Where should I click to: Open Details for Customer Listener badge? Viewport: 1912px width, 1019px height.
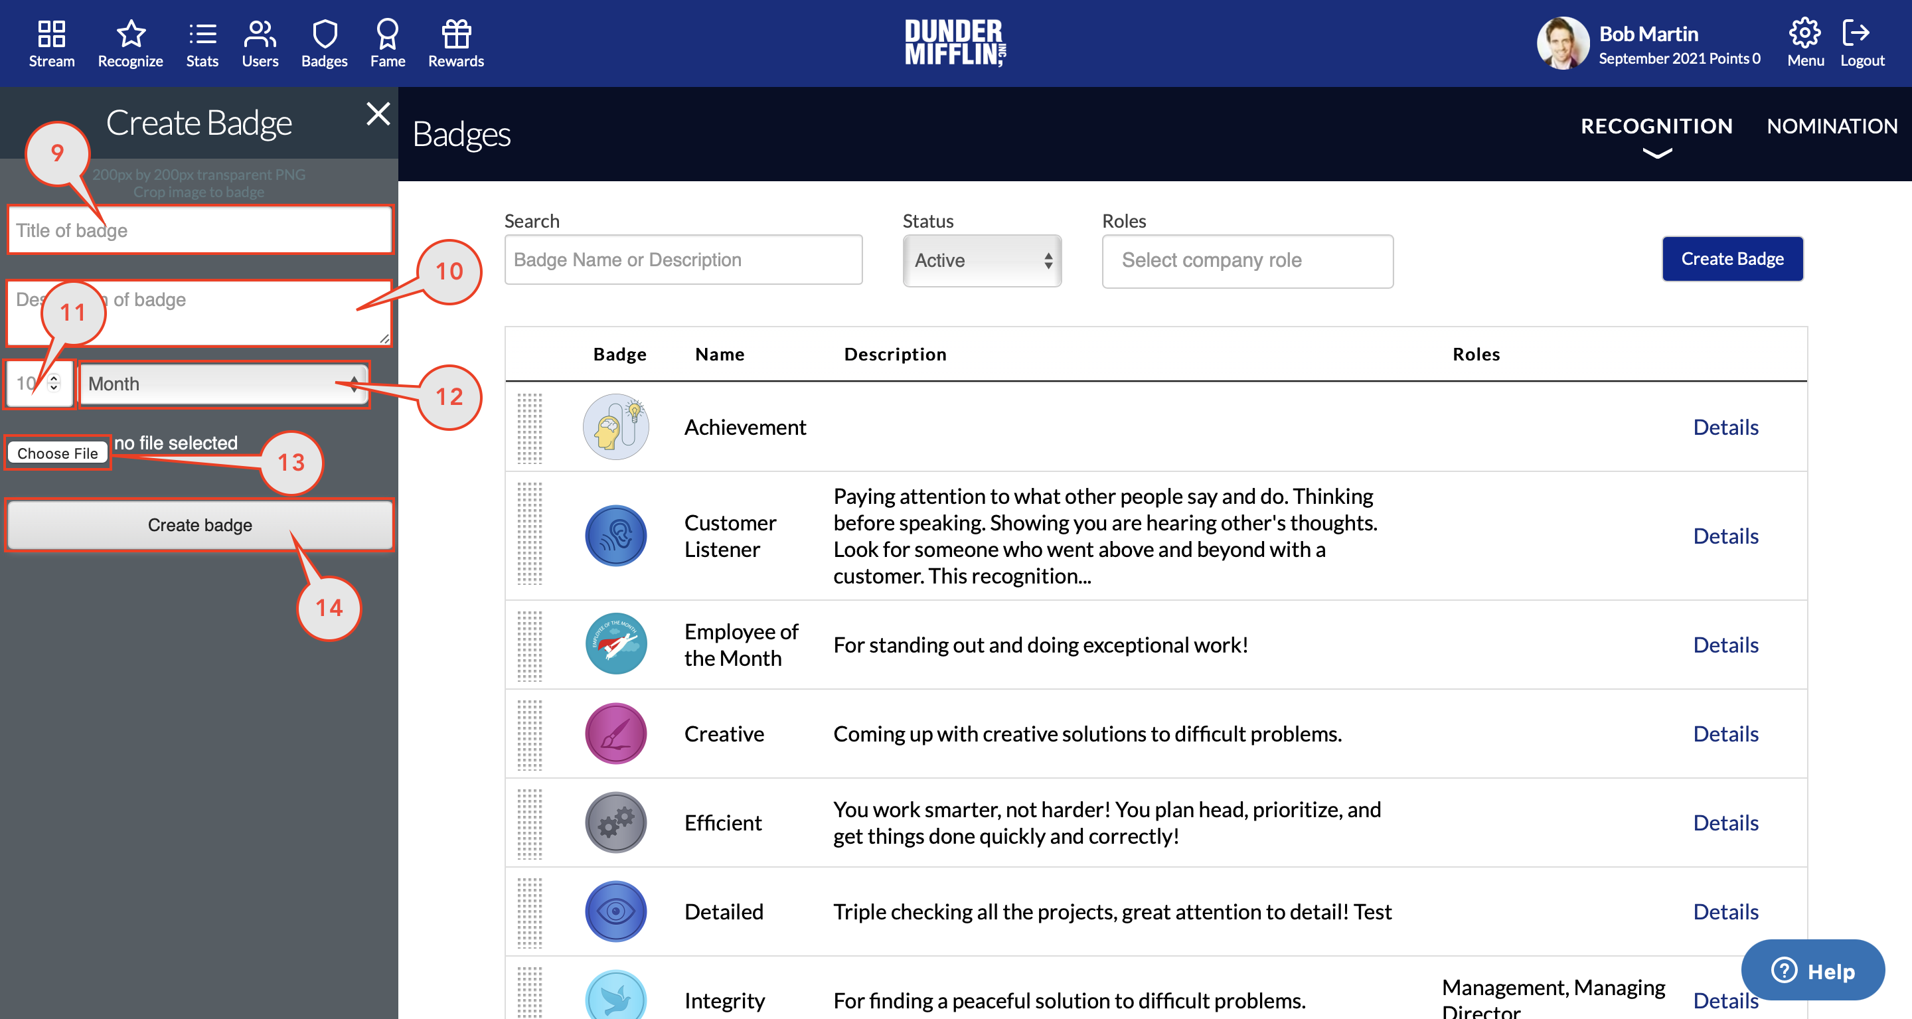click(x=1725, y=536)
